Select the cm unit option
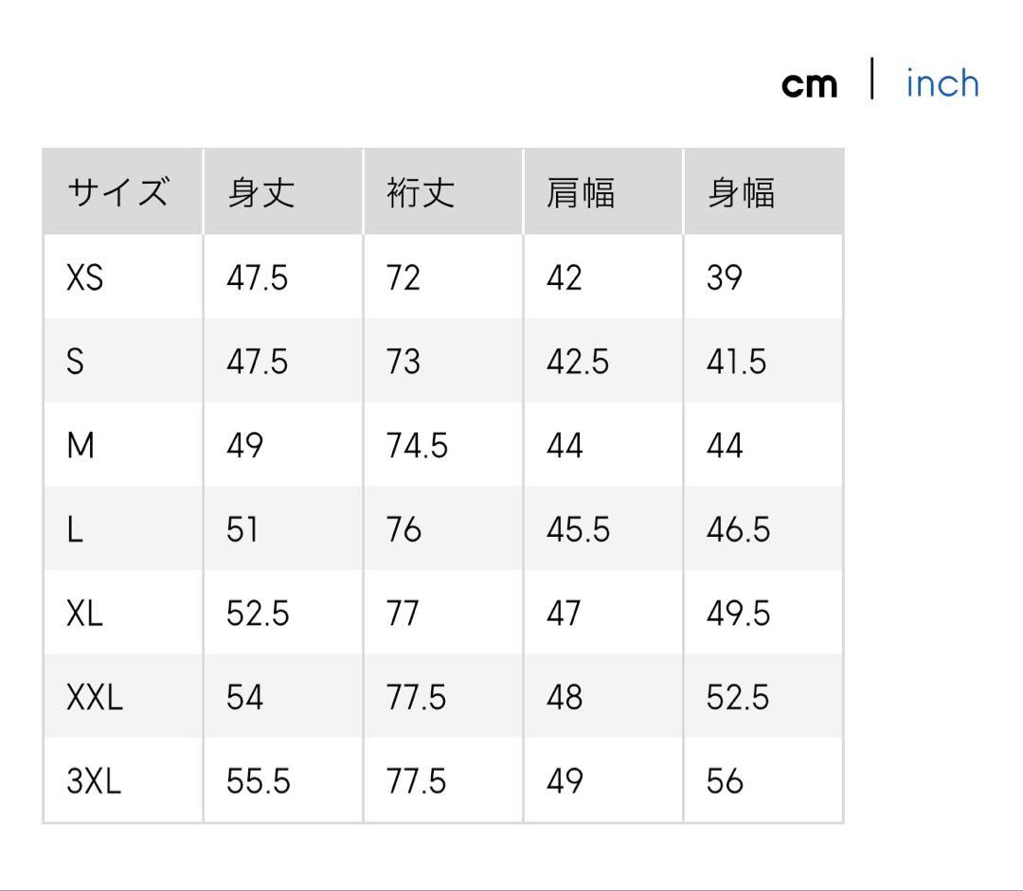Image resolution: width=1023 pixels, height=891 pixels. point(809,83)
